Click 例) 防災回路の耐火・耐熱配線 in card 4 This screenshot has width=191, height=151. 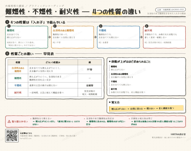(158, 43)
